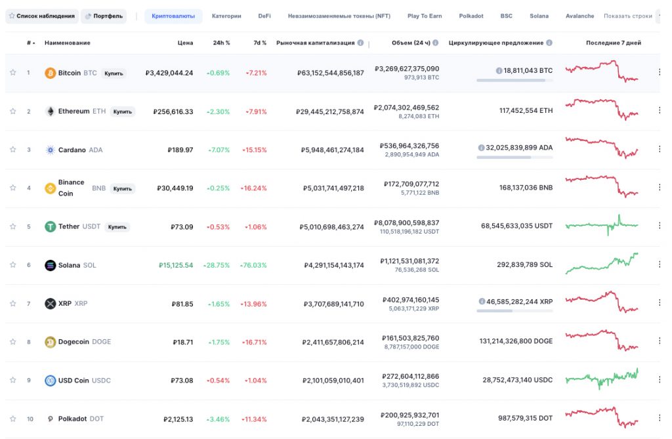Screen dimensions: 672x439
Task: Open more options menu for Cardano row
Action: [659, 149]
